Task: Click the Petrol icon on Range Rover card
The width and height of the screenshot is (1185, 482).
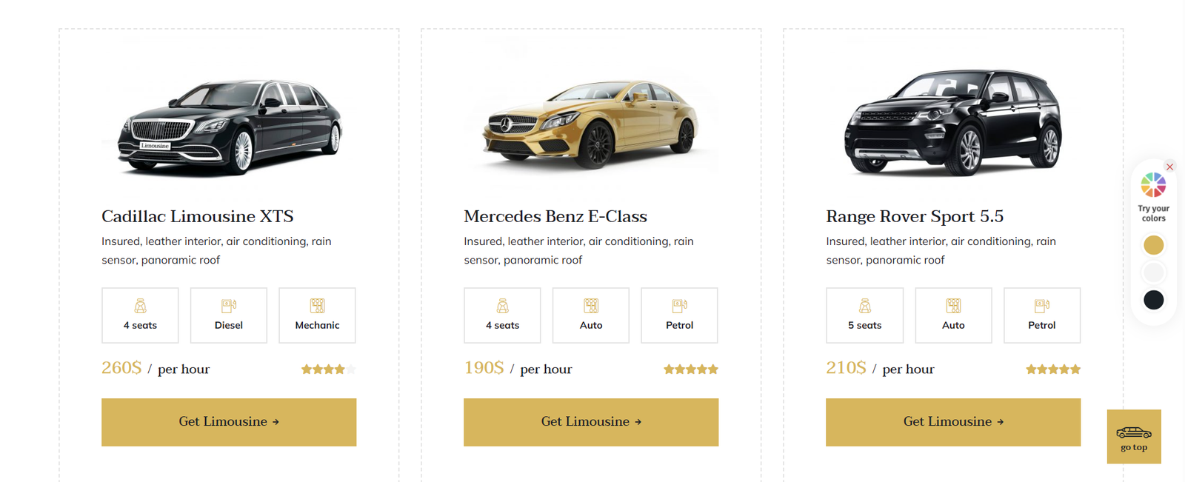Action: (1042, 306)
